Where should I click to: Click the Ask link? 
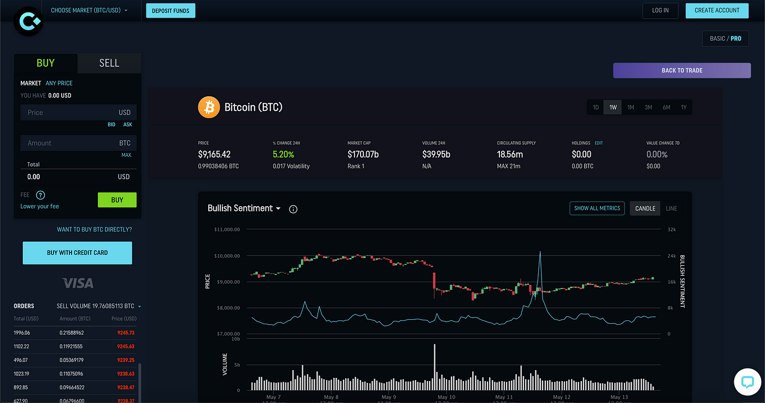tap(127, 125)
